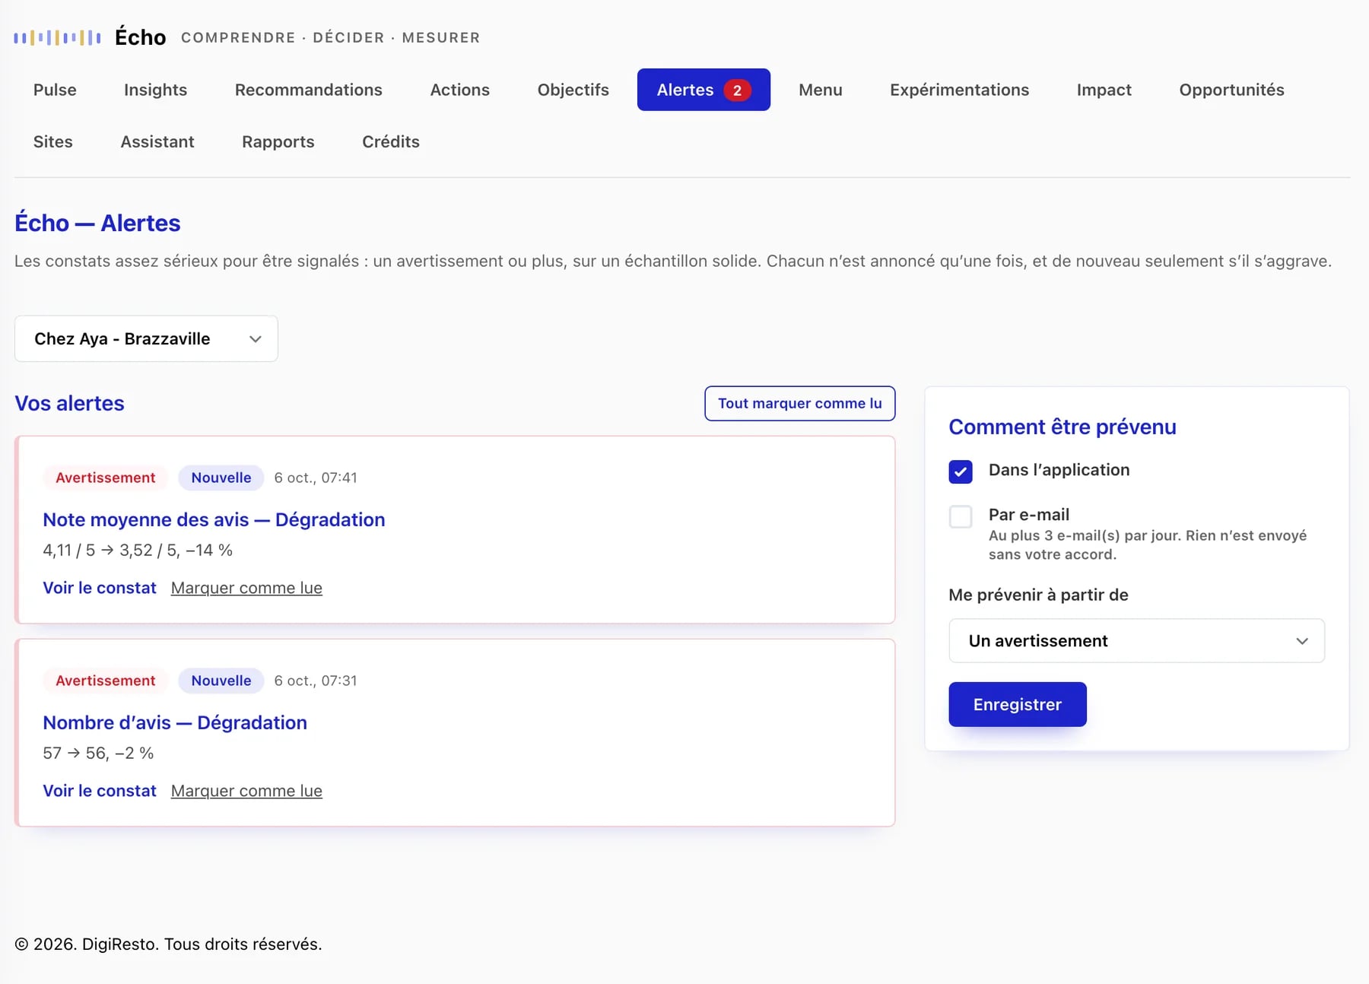Image resolution: width=1369 pixels, height=984 pixels.
Task: Mark the Note moyenne des avis alert as read
Action: [x=246, y=588]
